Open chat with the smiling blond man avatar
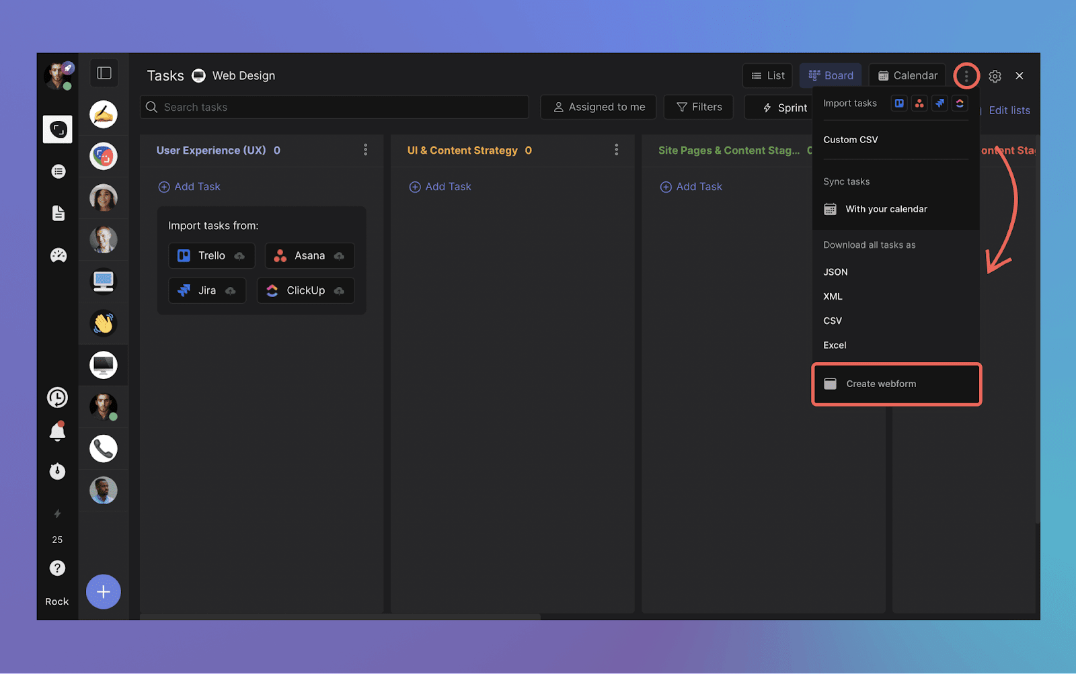Viewport: 1076px width, 674px height. [x=104, y=240]
